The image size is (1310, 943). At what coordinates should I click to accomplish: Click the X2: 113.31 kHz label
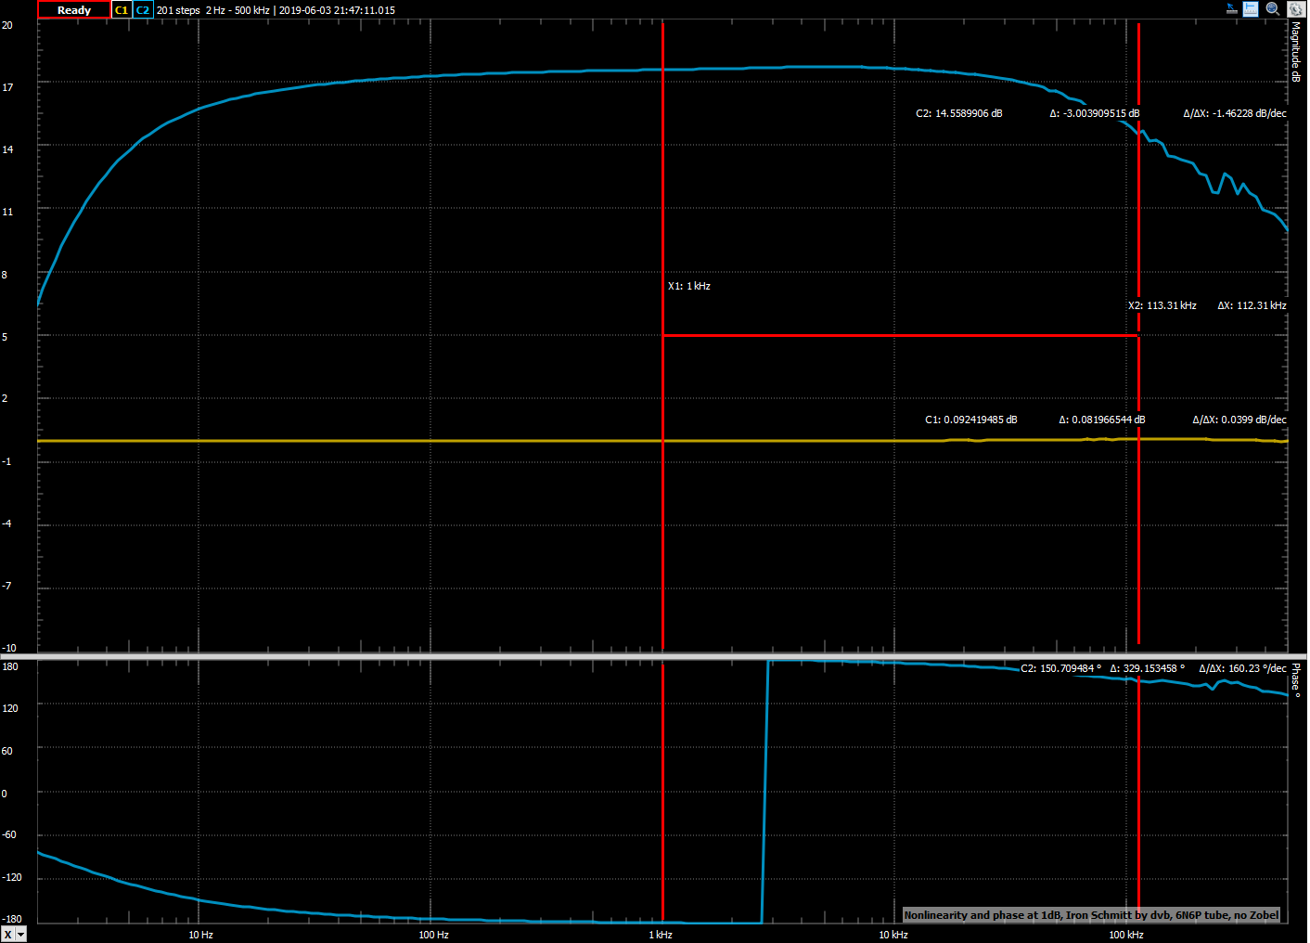coord(1162,305)
